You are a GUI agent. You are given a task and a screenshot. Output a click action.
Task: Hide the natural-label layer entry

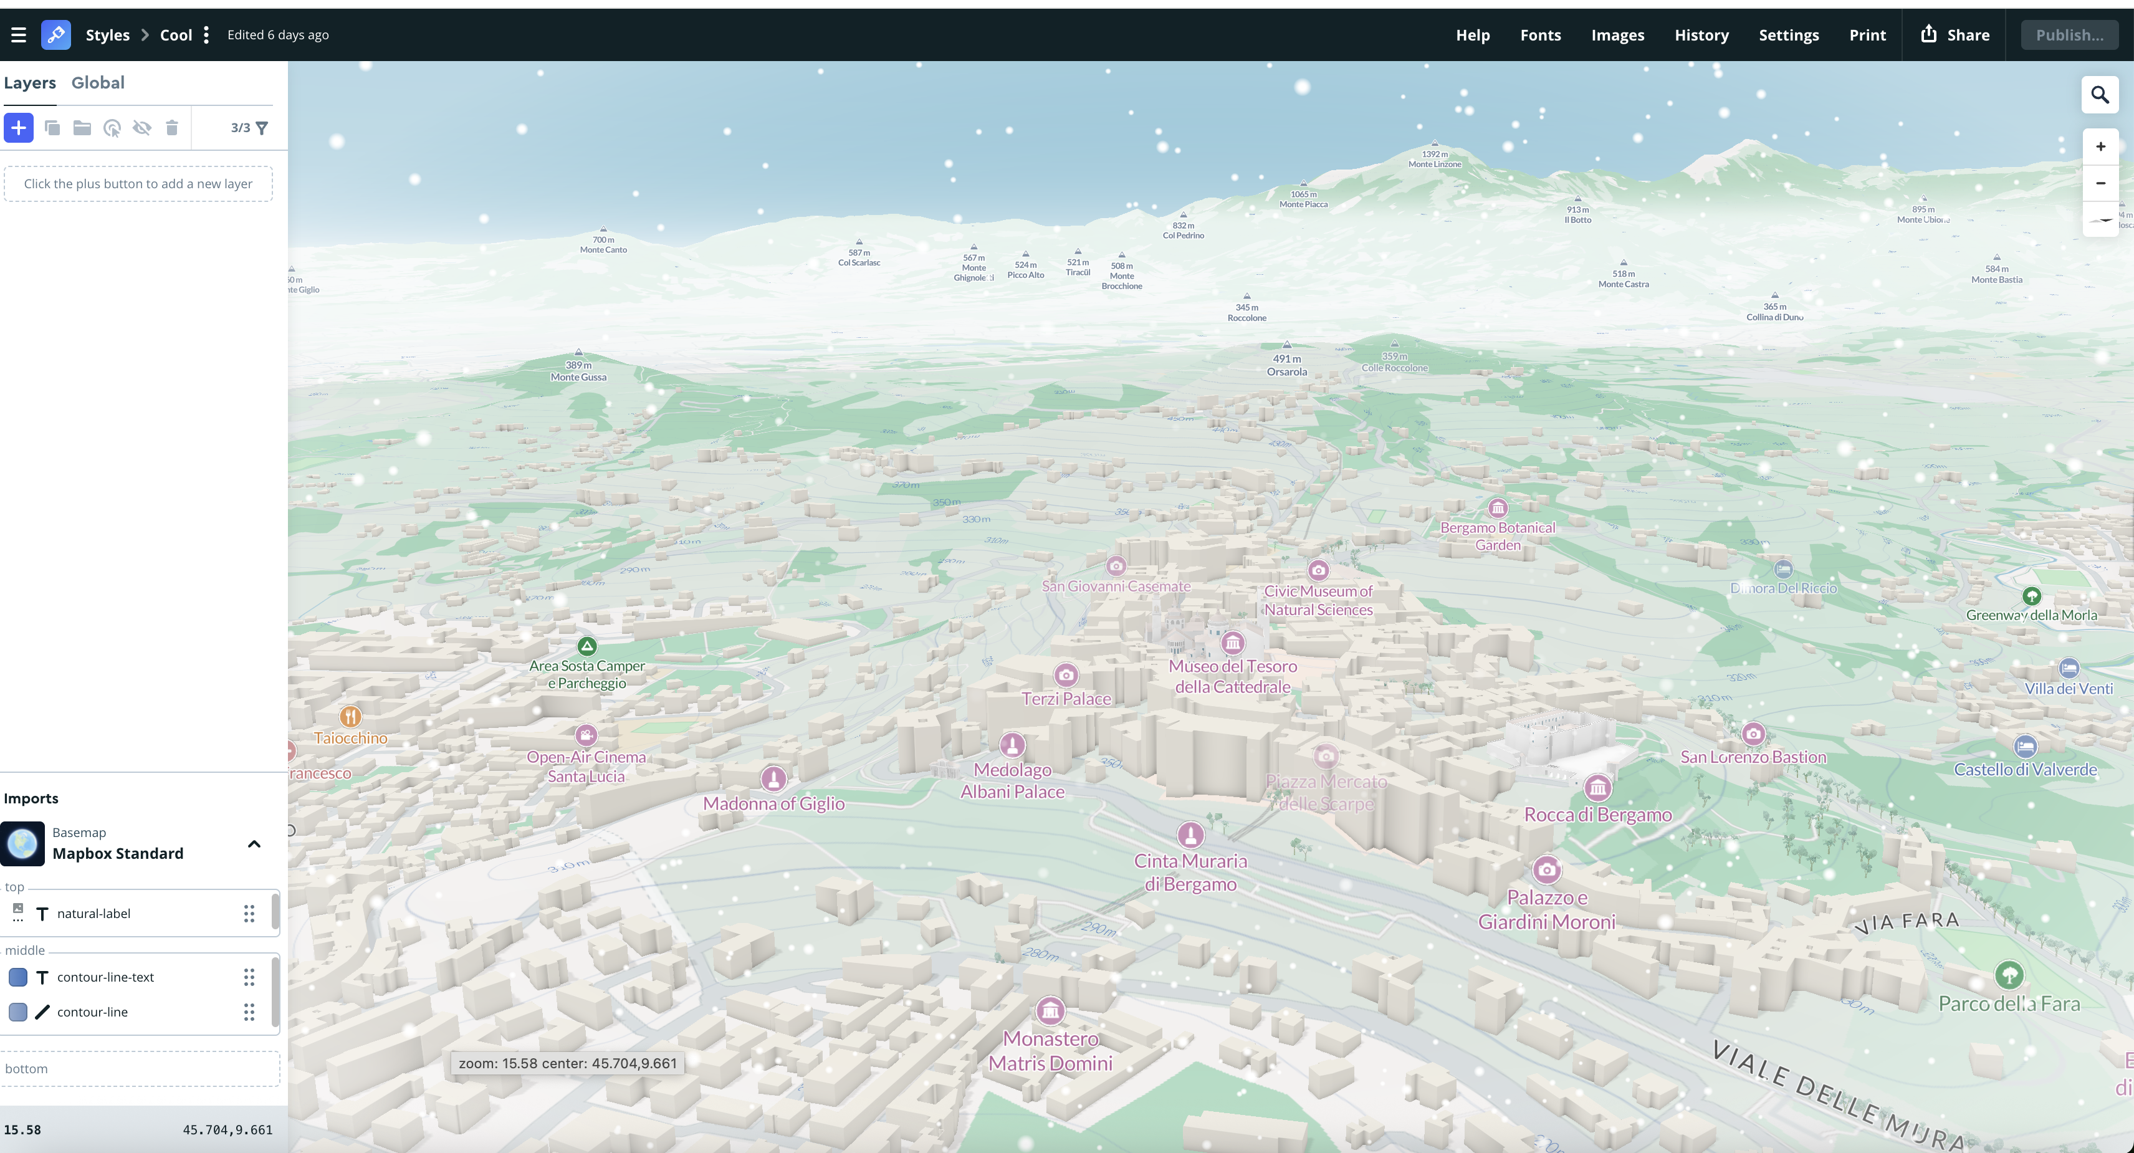[x=93, y=913]
